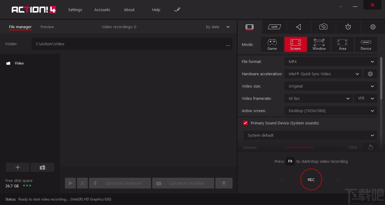Select Screen recording mode
The image size is (385, 205).
pyautogui.click(x=296, y=44)
